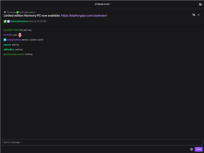This screenshot has width=204, height=153.
Task: Click the 'the ash tray' message text
Action: click(25, 30)
